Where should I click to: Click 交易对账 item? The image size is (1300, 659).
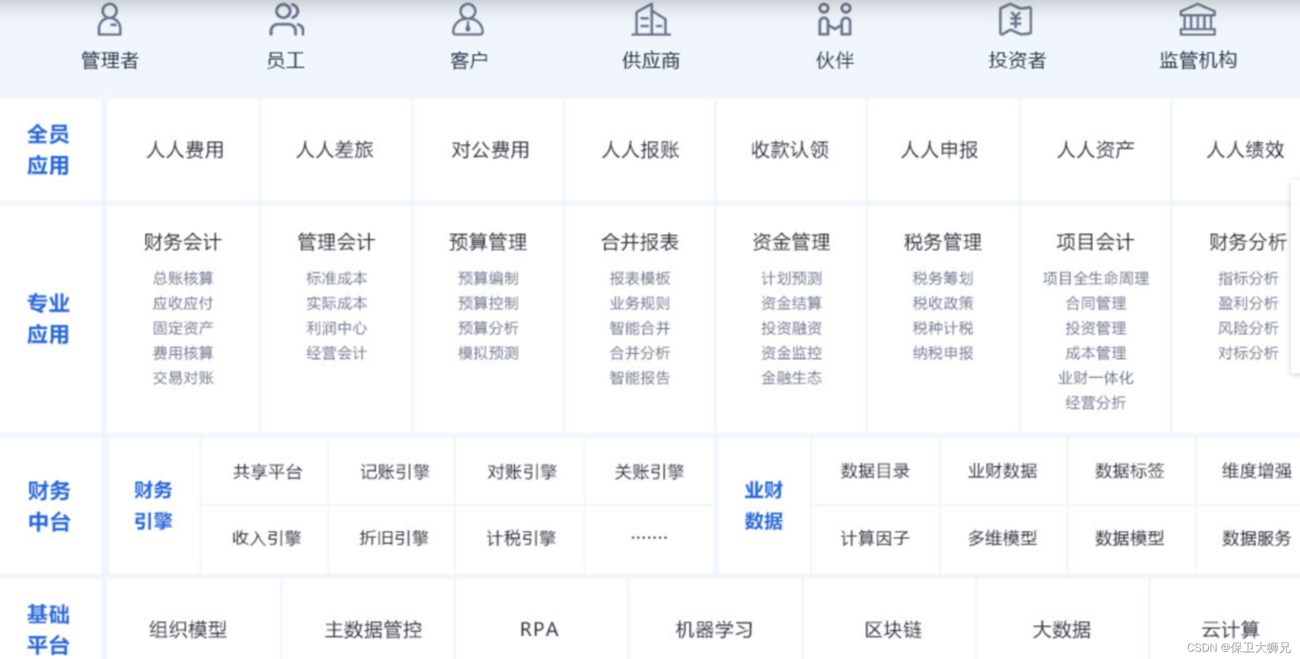(183, 378)
